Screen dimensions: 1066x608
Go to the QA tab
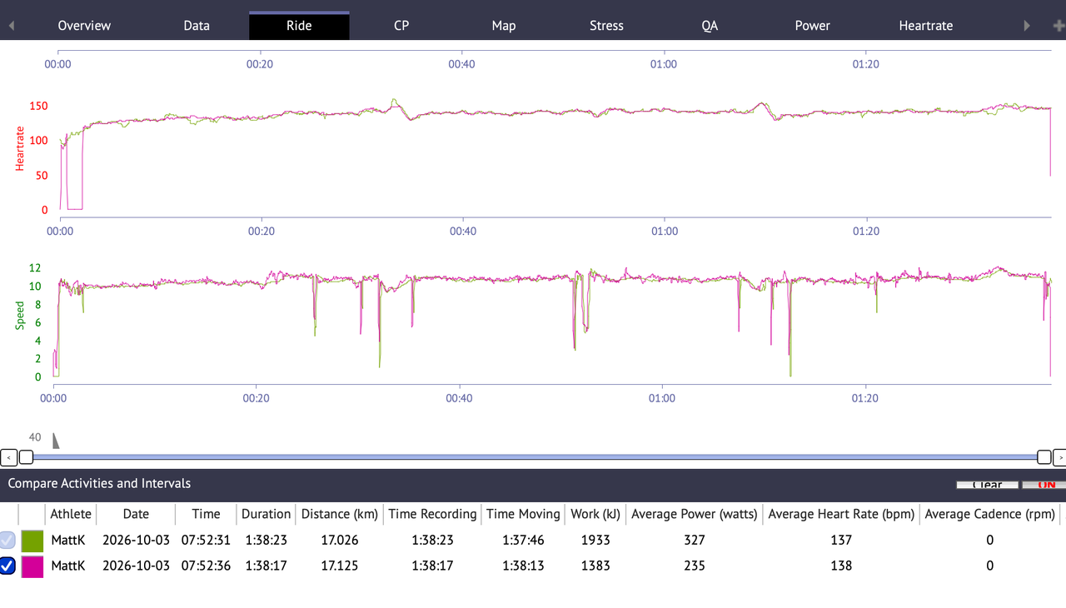pos(710,26)
